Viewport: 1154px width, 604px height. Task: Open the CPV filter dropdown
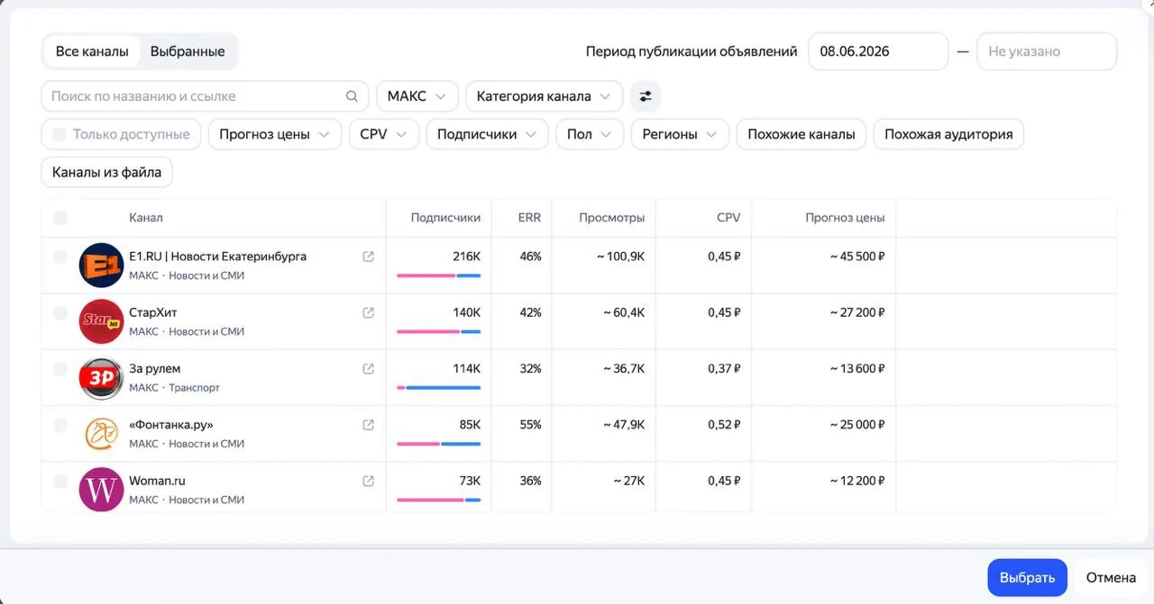[384, 134]
